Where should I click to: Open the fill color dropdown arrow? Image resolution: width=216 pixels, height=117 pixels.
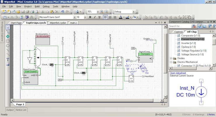(x=137, y=17)
